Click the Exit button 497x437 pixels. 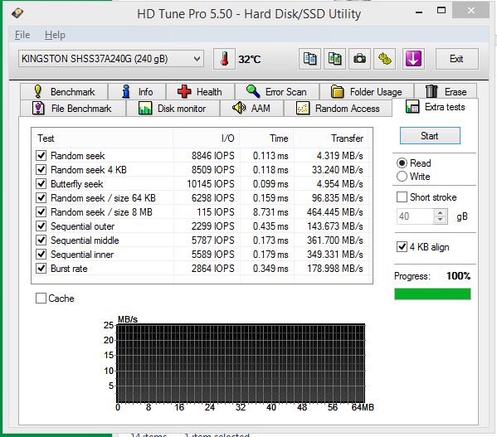pos(456,59)
